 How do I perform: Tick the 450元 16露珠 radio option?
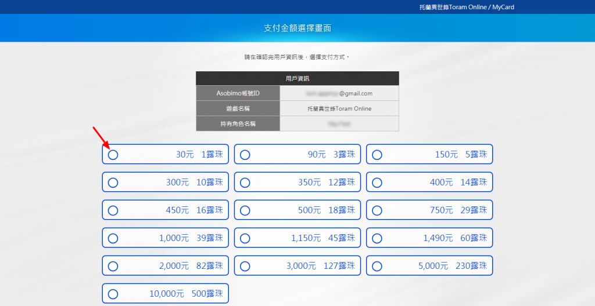113,210
